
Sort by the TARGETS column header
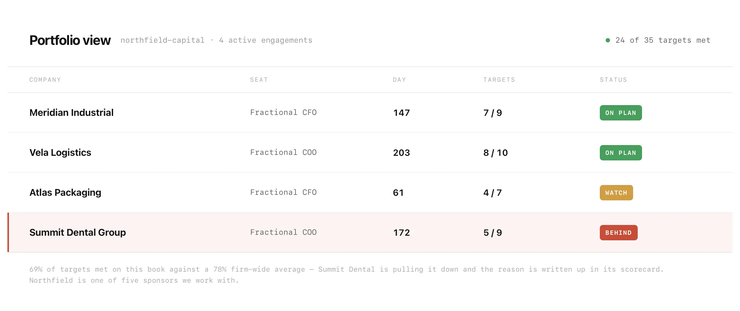(x=499, y=80)
